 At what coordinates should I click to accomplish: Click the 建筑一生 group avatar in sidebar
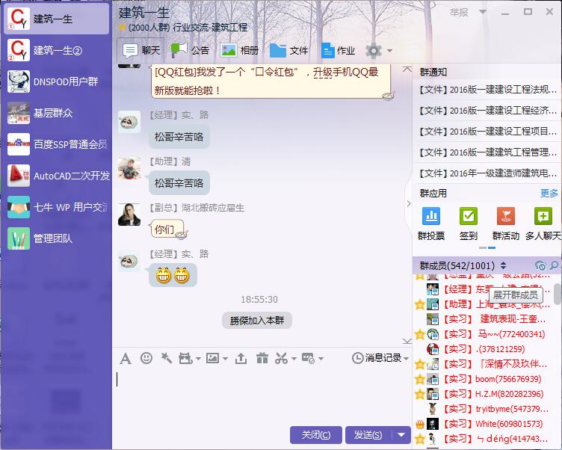[18, 19]
